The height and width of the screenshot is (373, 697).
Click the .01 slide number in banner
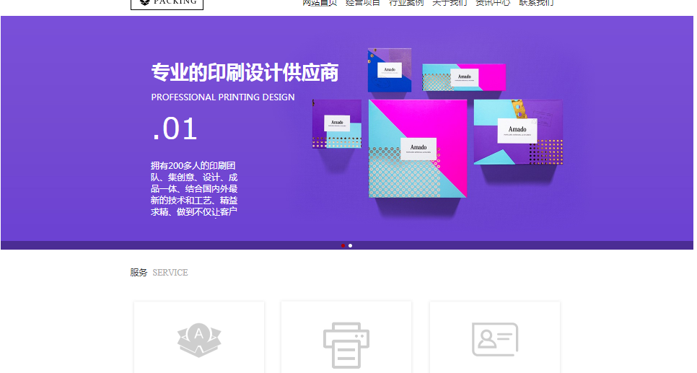[175, 130]
